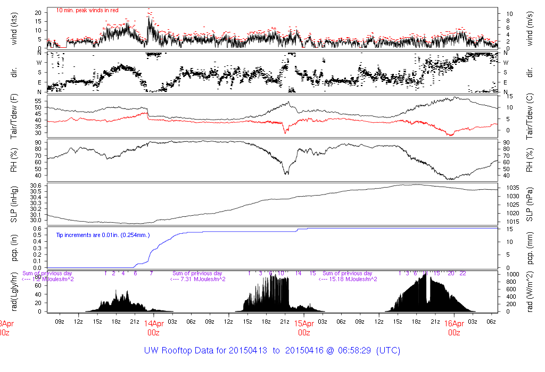Image resolution: width=545 pixels, height=372 pixels.
Task: Select the 'wind (kts)' axis label
Action: coord(14,29)
